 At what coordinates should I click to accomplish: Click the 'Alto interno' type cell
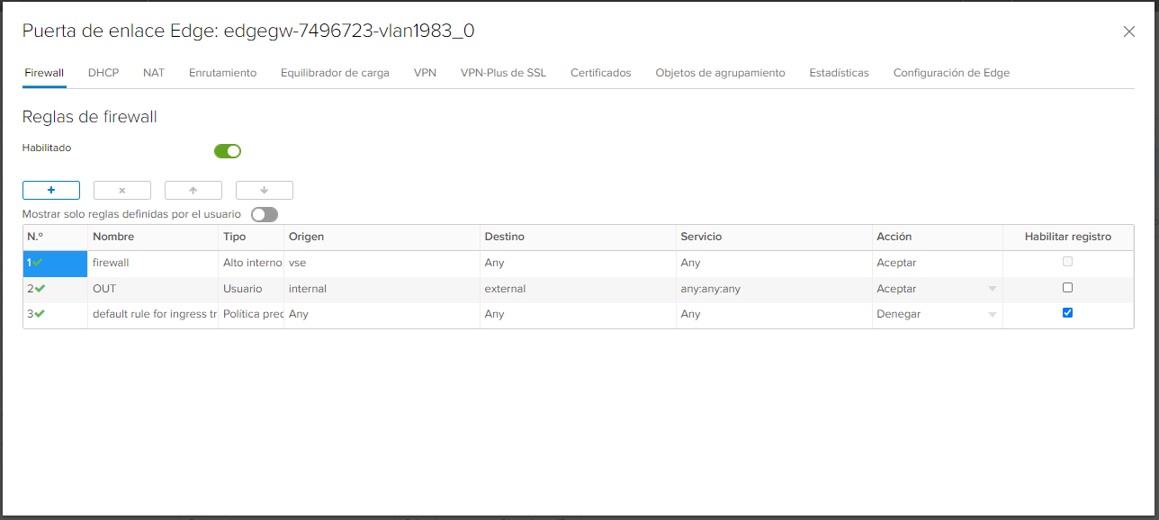click(251, 263)
